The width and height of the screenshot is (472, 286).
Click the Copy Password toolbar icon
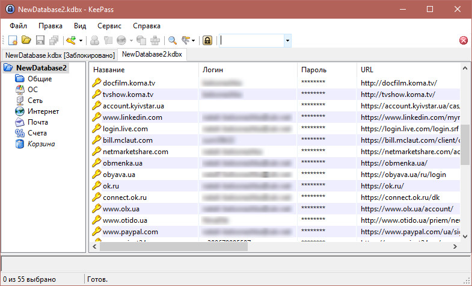108,40
